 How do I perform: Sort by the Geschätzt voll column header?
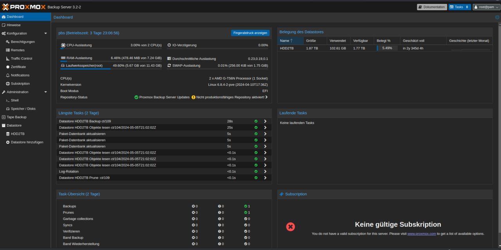pyautogui.click(x=423, y=41)
